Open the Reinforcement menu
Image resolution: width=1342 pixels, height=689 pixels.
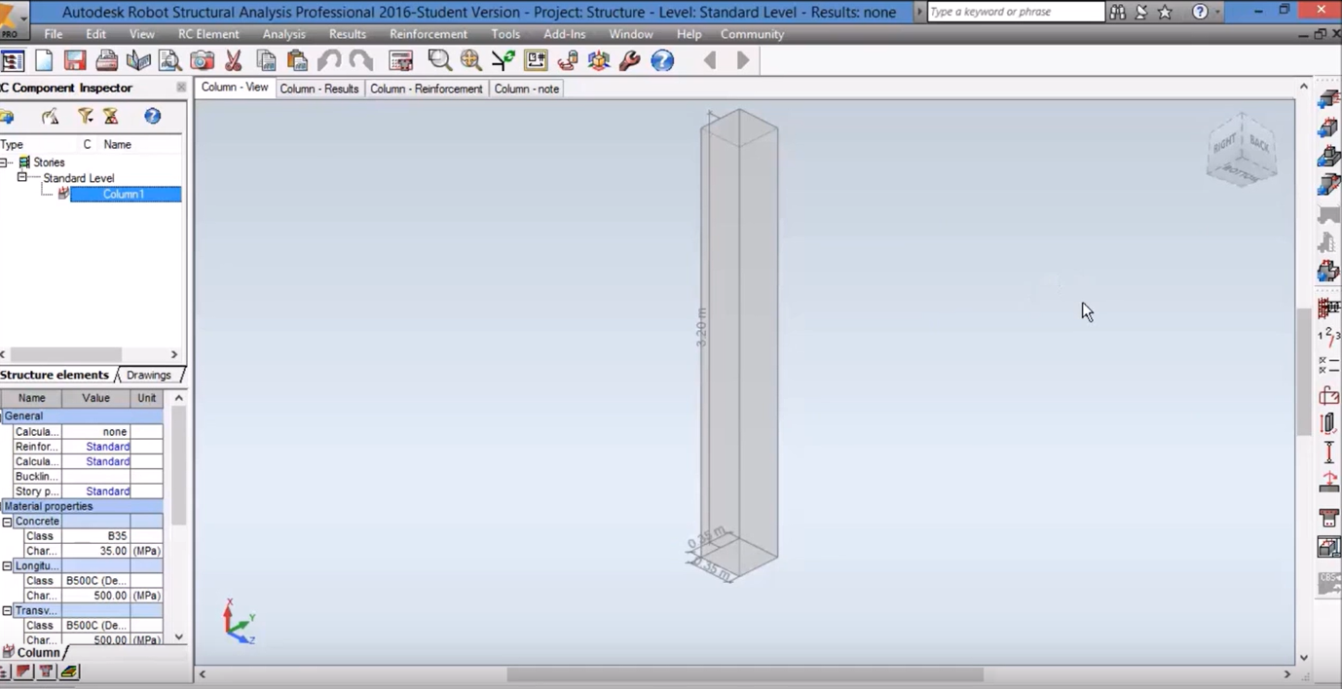428,34
